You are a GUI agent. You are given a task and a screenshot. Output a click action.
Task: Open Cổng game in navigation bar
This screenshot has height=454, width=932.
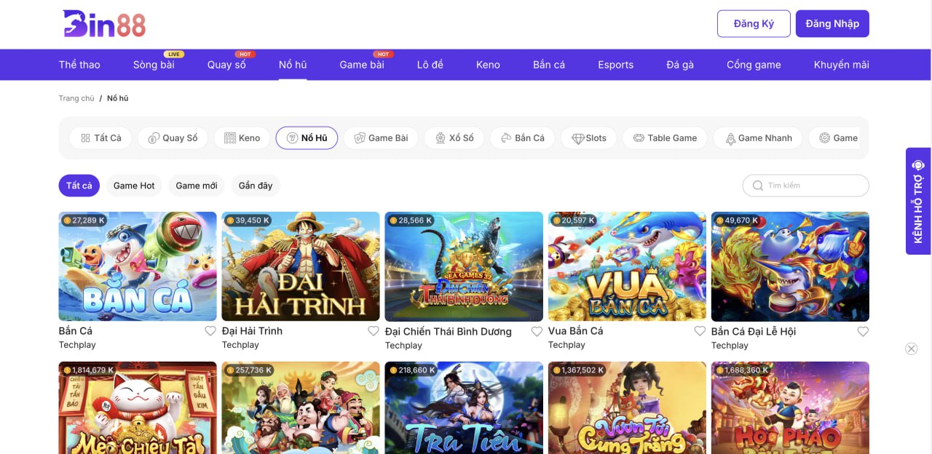click(754, 65)
